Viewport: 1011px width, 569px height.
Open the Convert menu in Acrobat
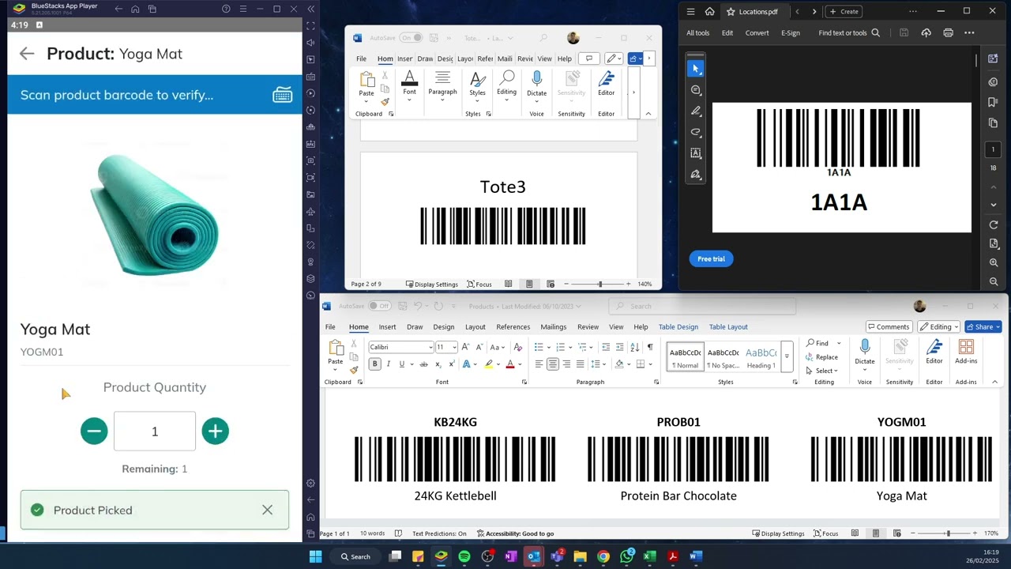click(757, 33)
